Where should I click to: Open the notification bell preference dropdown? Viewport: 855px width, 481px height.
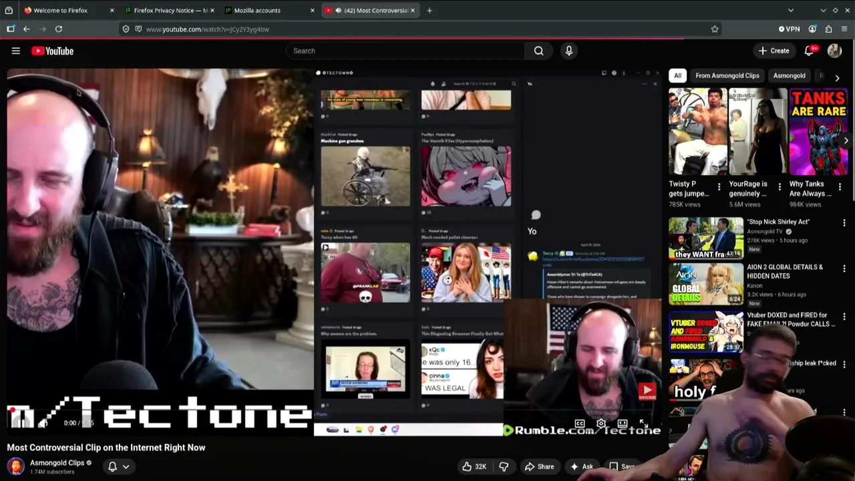pyautogui.click(x=118, y=466)
